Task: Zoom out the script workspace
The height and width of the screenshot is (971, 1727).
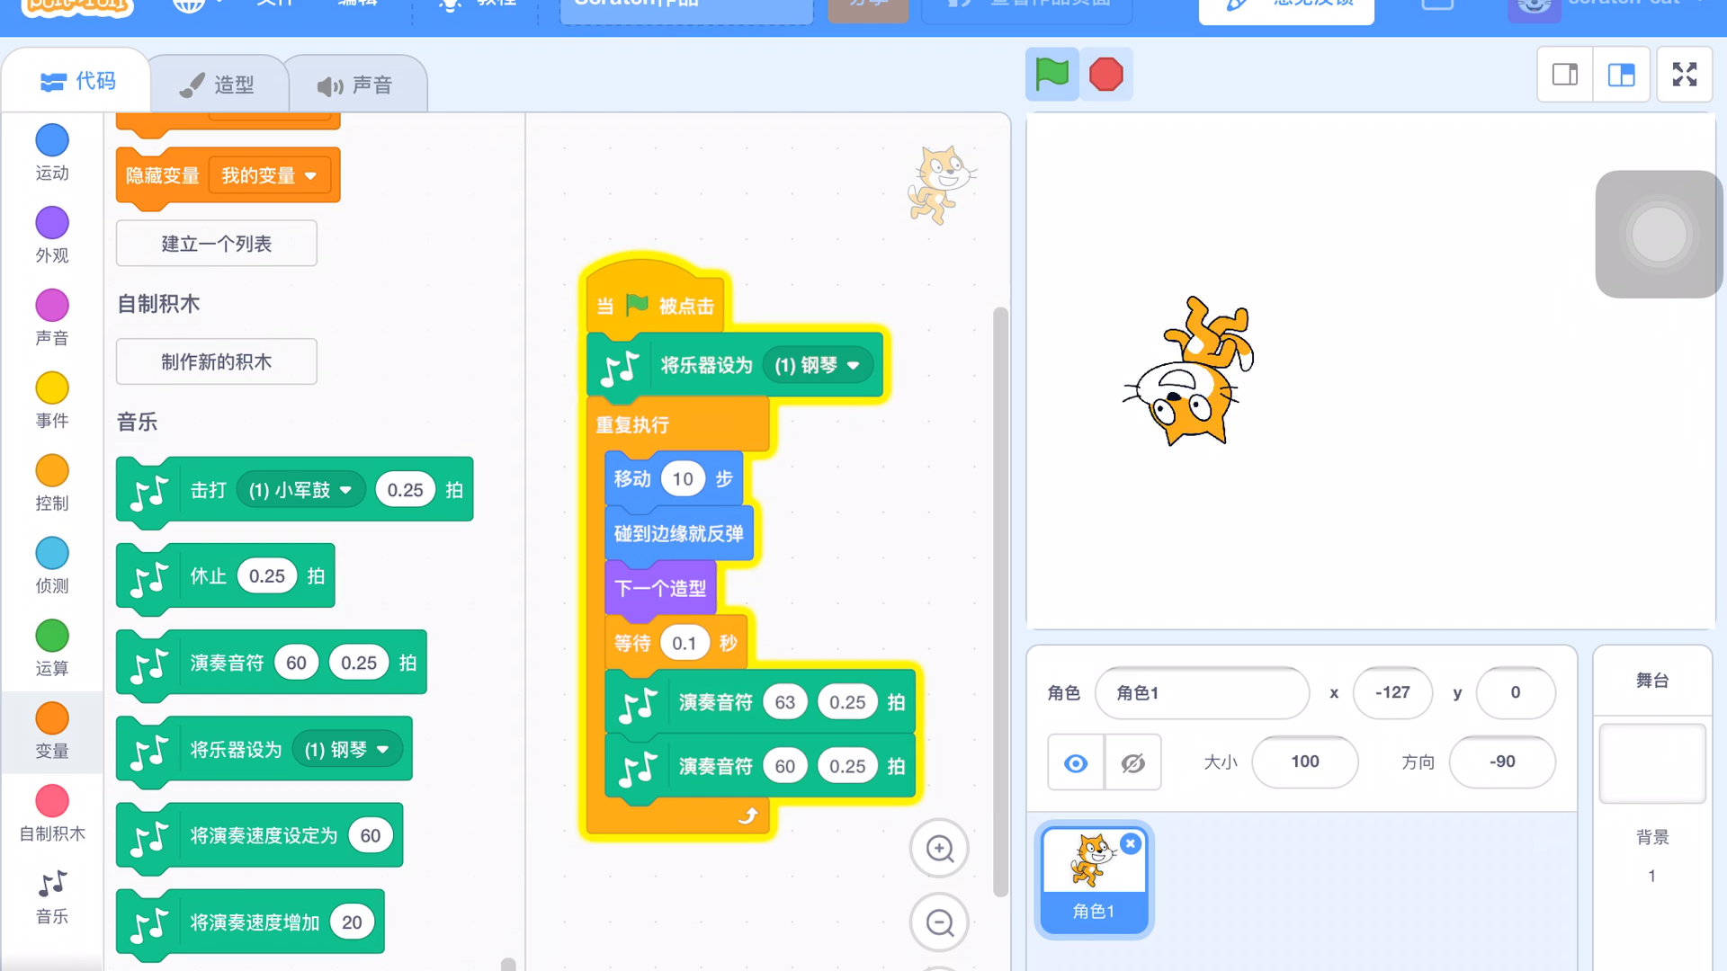Action: [x=939, y=922]
